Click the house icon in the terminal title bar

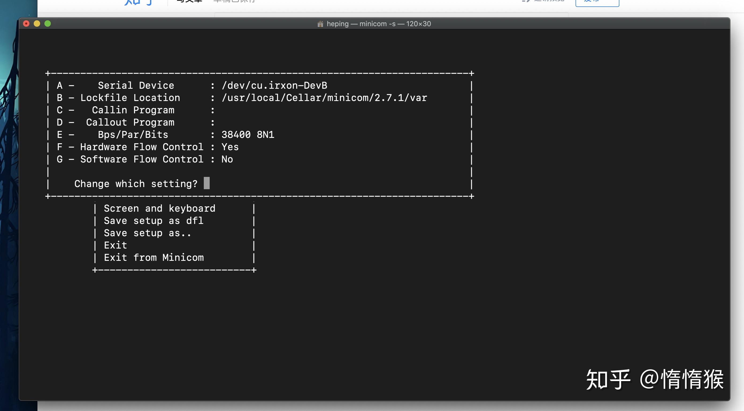point(321,24)
